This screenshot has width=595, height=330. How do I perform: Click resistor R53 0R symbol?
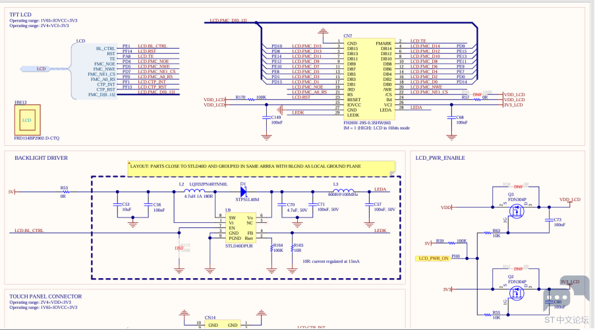(66, 192)
